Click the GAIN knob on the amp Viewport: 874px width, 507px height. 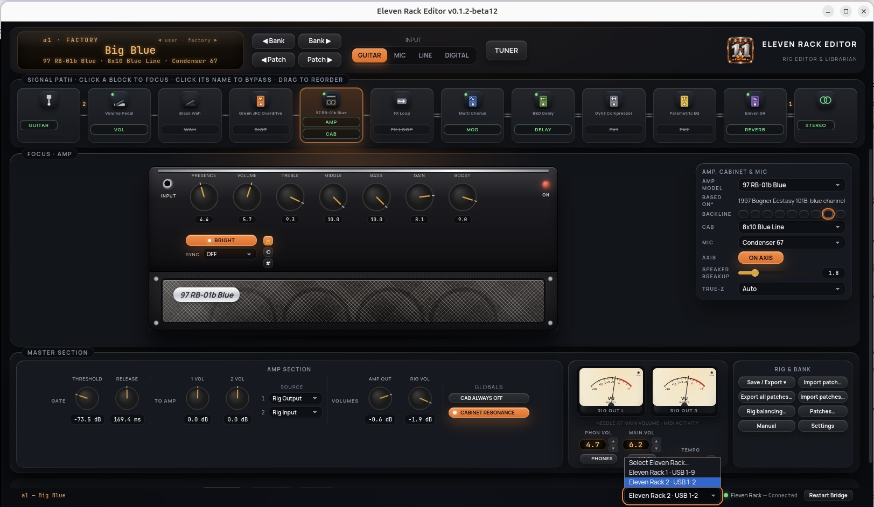[419, 197]
